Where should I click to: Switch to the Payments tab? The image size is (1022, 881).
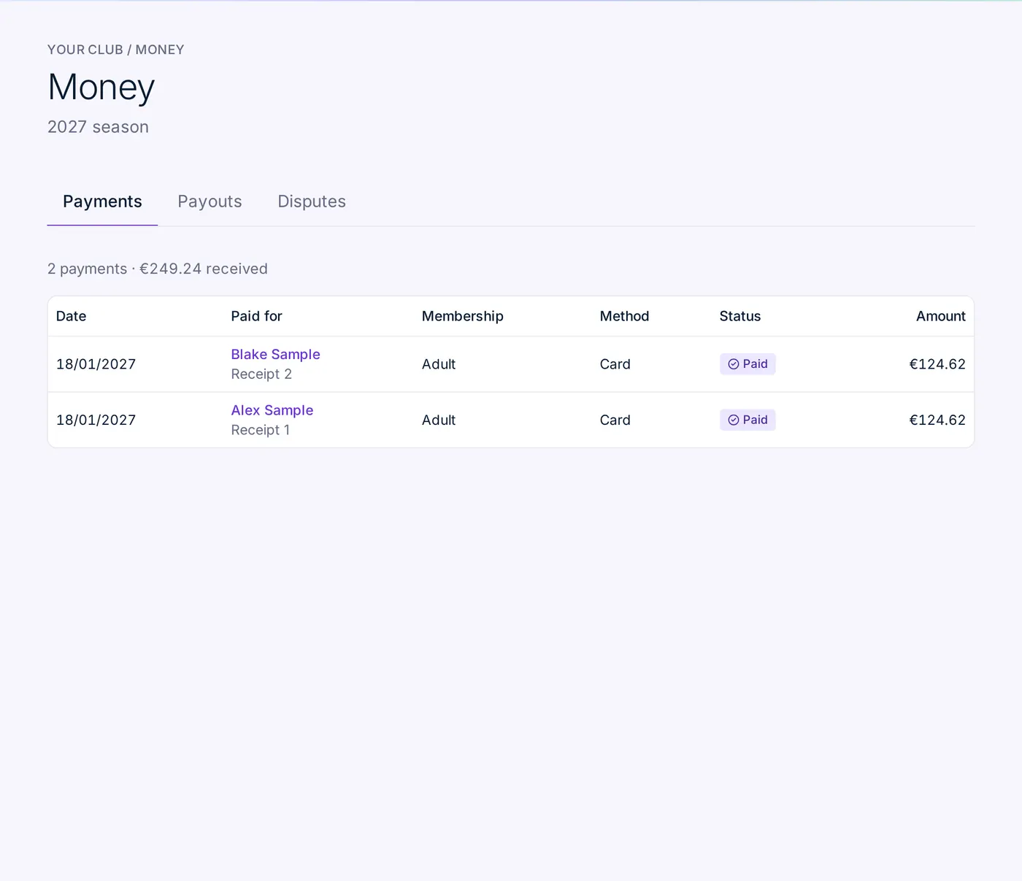(x=102, y=201)
